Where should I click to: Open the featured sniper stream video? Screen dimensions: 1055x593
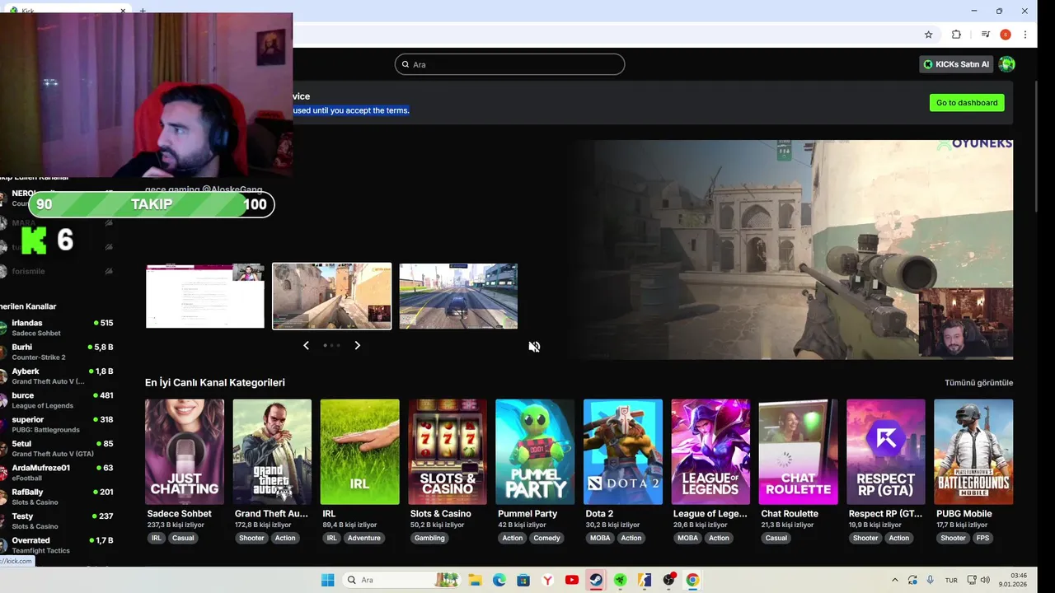[x=794, y=250]
